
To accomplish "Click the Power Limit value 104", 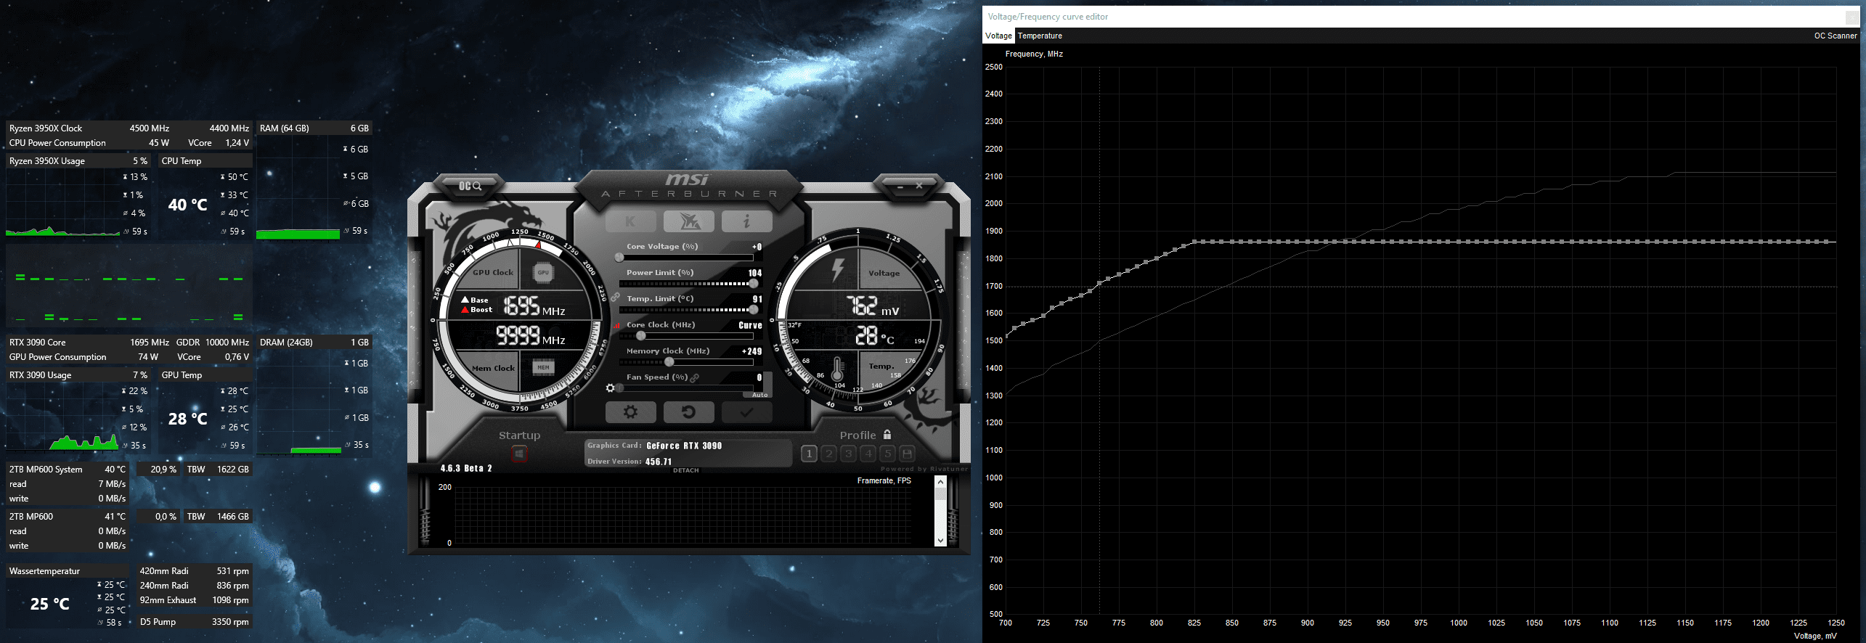I will (755, 273).
